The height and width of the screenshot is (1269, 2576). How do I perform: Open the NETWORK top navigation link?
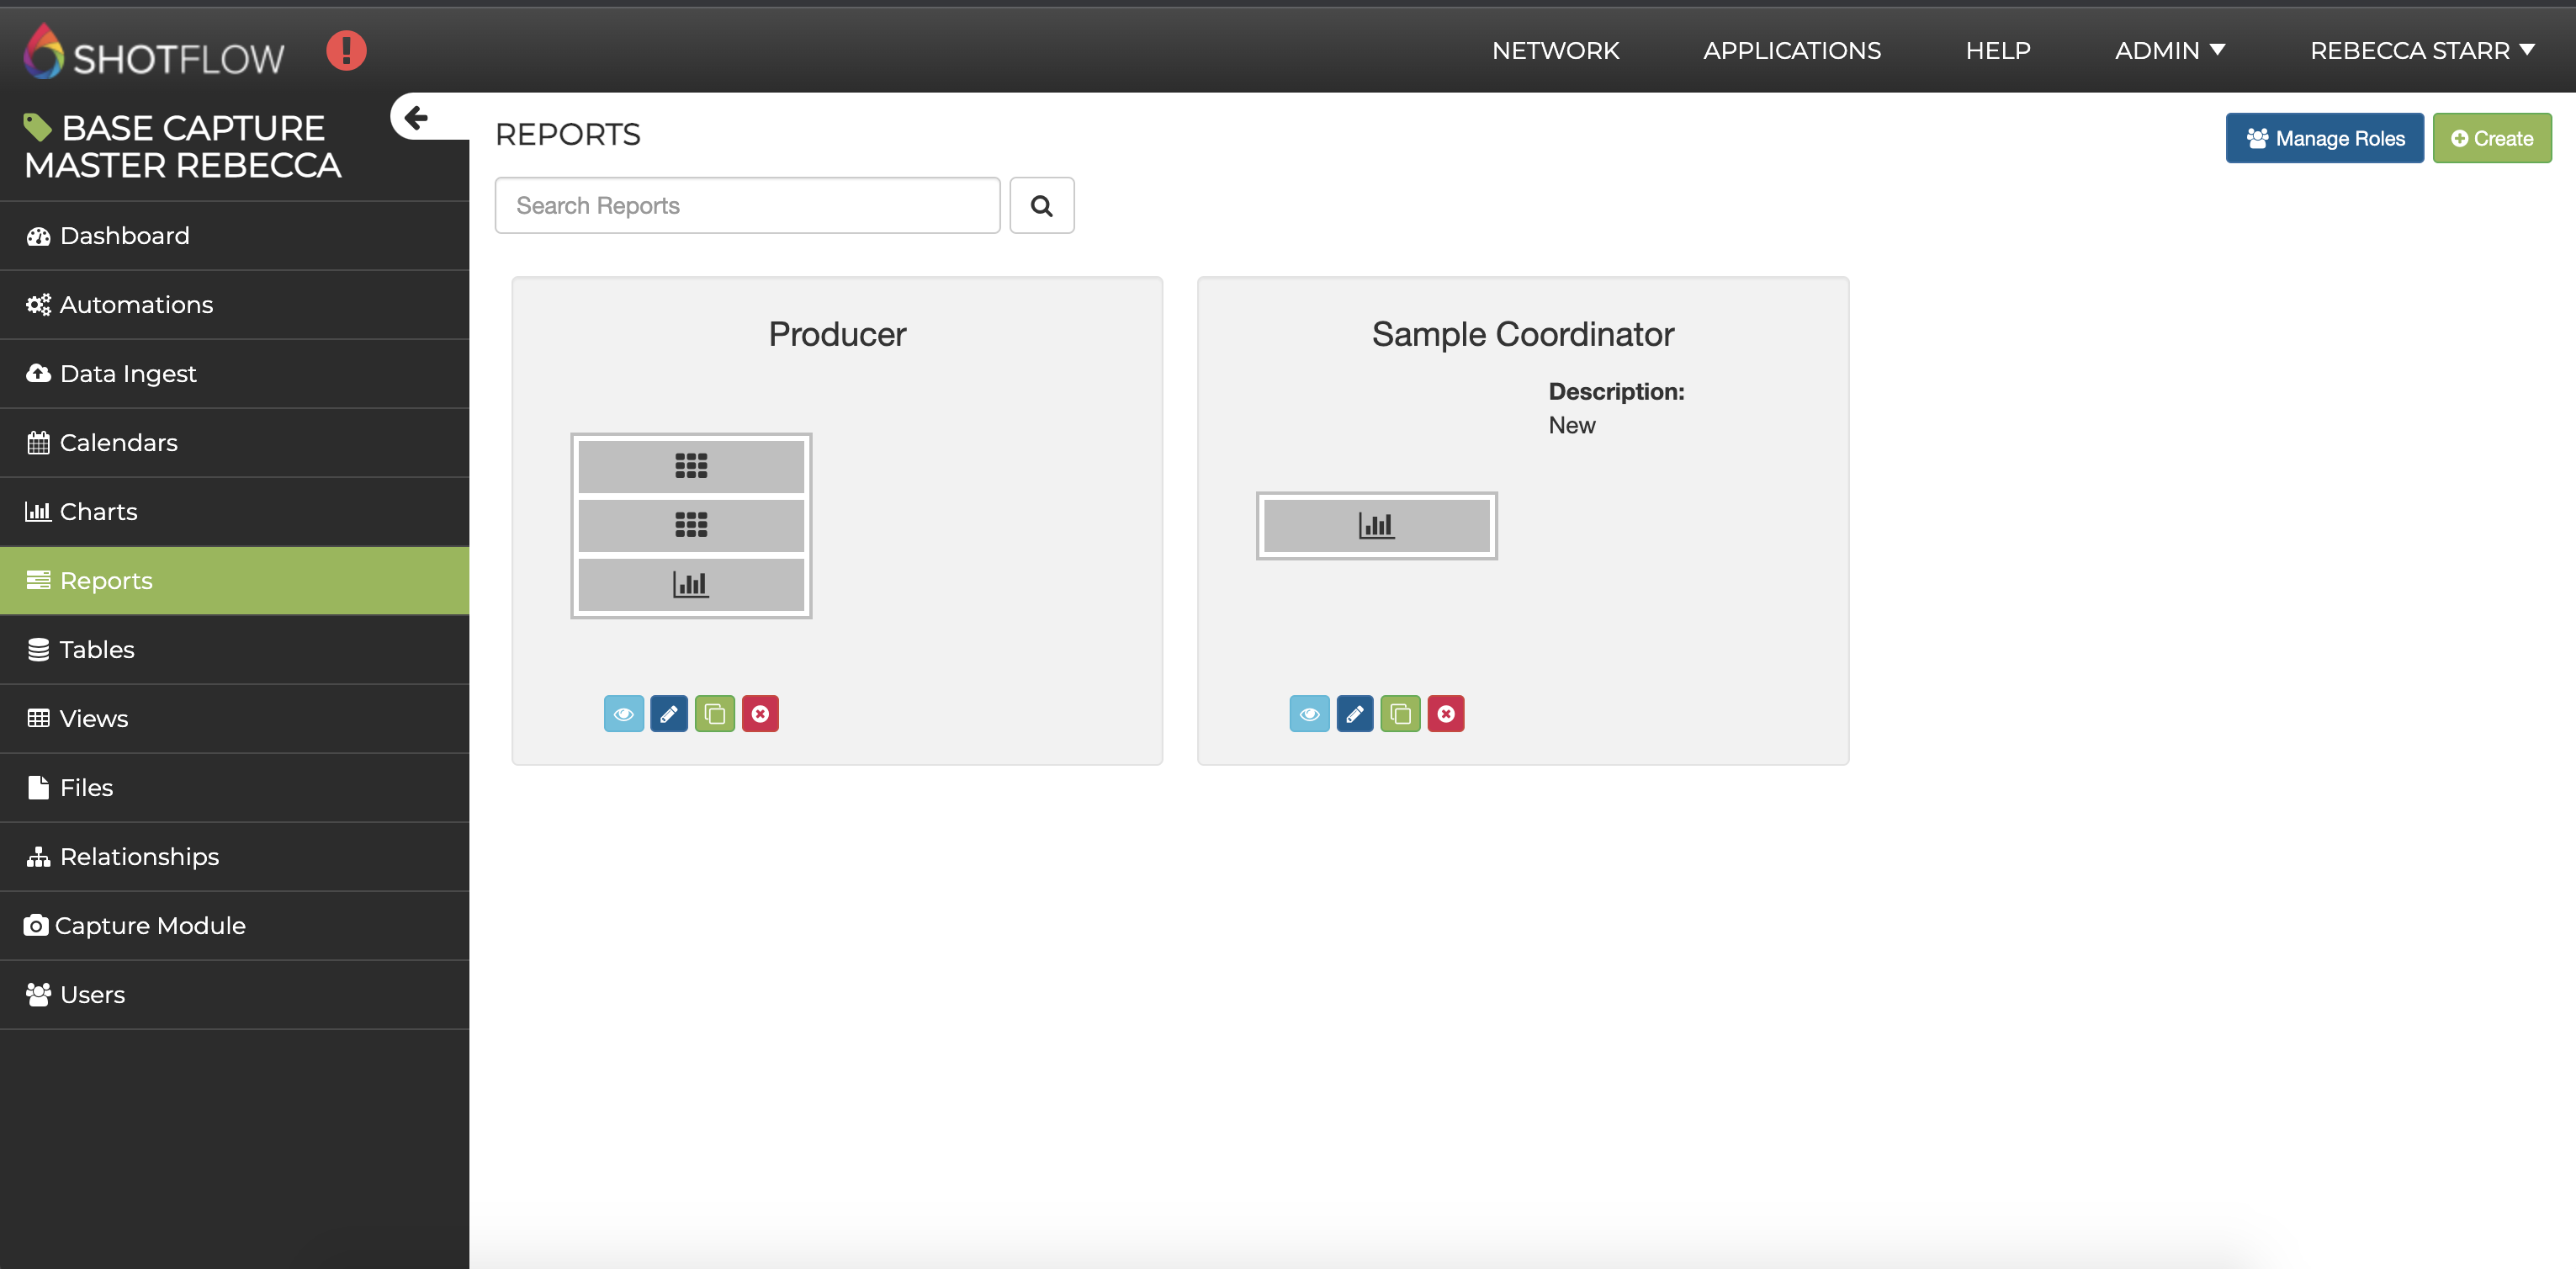pyautogui.click(x=1555, y=51)
